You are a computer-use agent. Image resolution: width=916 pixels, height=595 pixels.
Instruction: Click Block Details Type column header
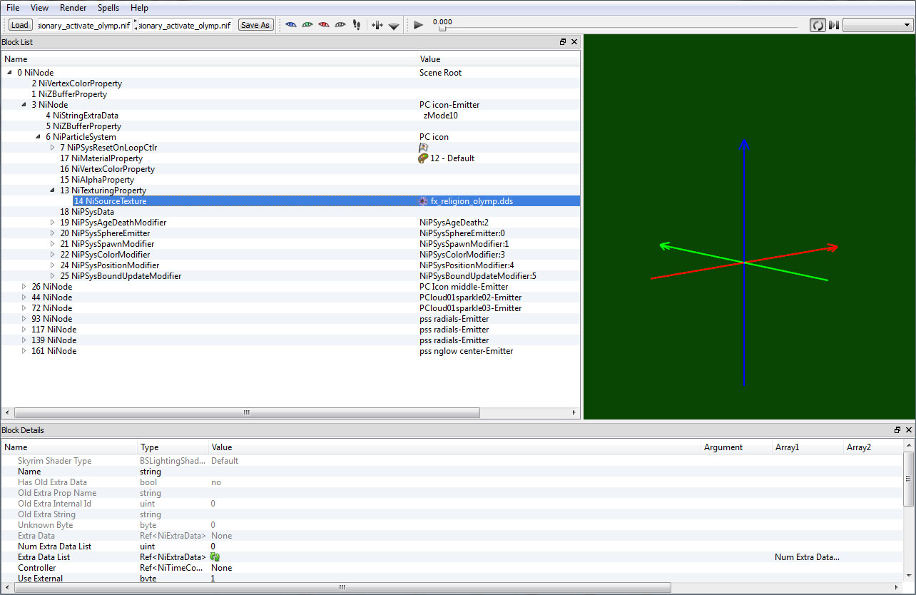coord(173,447)
